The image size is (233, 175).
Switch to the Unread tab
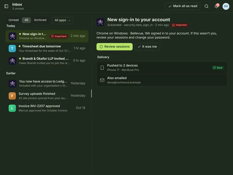[14, 20]
